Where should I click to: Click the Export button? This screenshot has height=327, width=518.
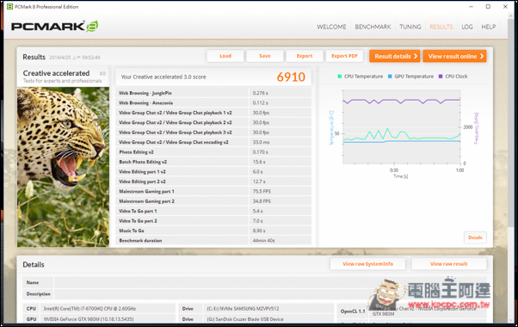pyautogui.click(x=305, y=56)
